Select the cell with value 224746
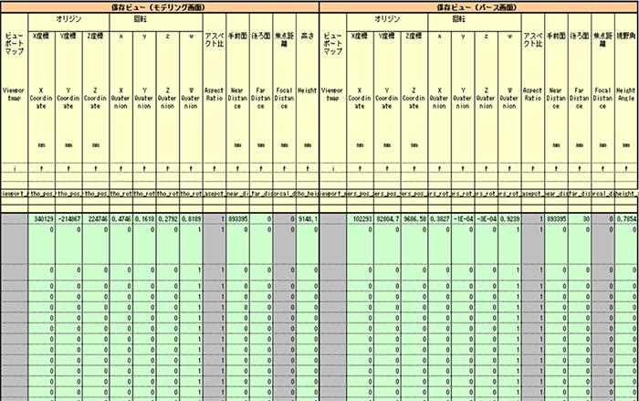This screenshot has height=401, width=639. click(96, 220)
